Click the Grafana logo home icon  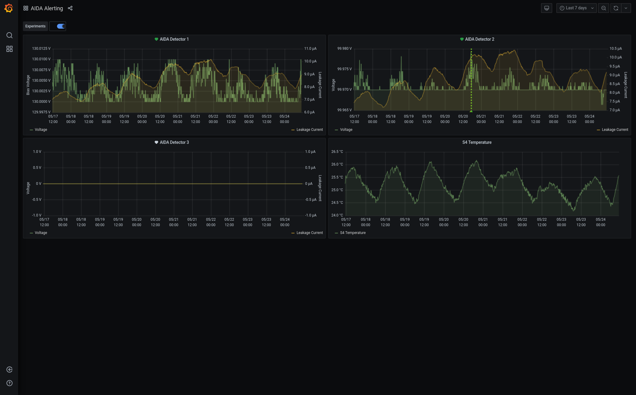9,8
